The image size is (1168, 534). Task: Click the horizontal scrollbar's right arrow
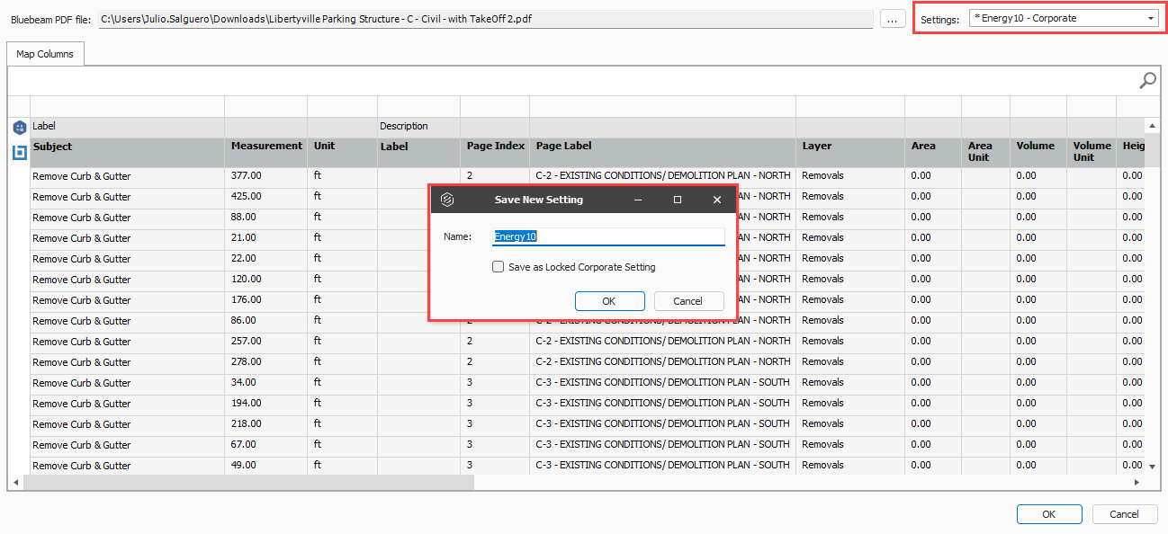coord(1137,483)
